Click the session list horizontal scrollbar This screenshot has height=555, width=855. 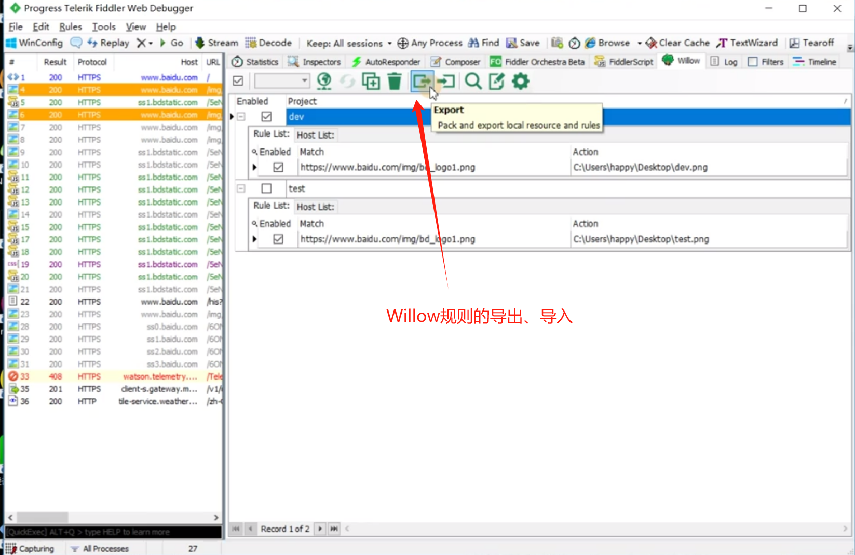pos(113,517)
